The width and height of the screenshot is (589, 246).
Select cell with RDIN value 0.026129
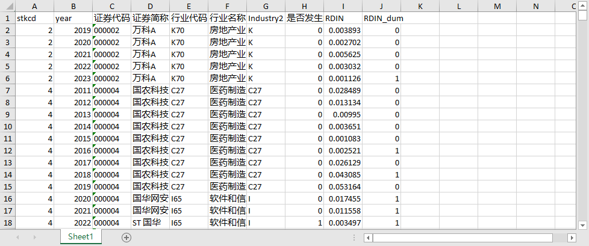coord(343,162)
